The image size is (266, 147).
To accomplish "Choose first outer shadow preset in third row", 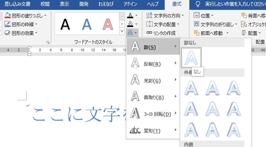I will pos(191,130).
